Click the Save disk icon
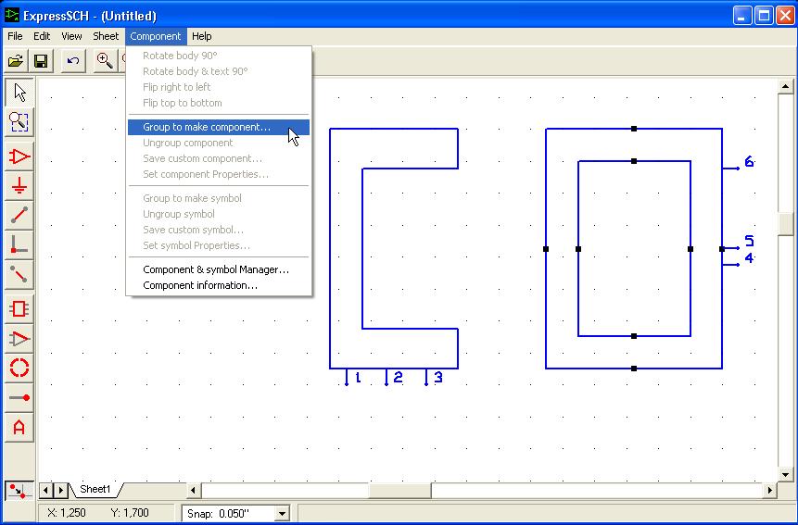798x525 pixels. coord(41,61)
